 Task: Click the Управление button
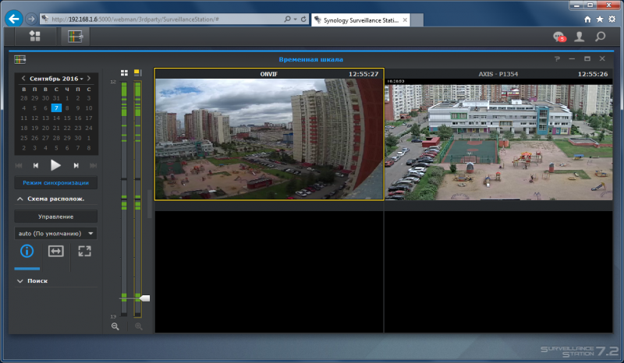tap(55, 217)
